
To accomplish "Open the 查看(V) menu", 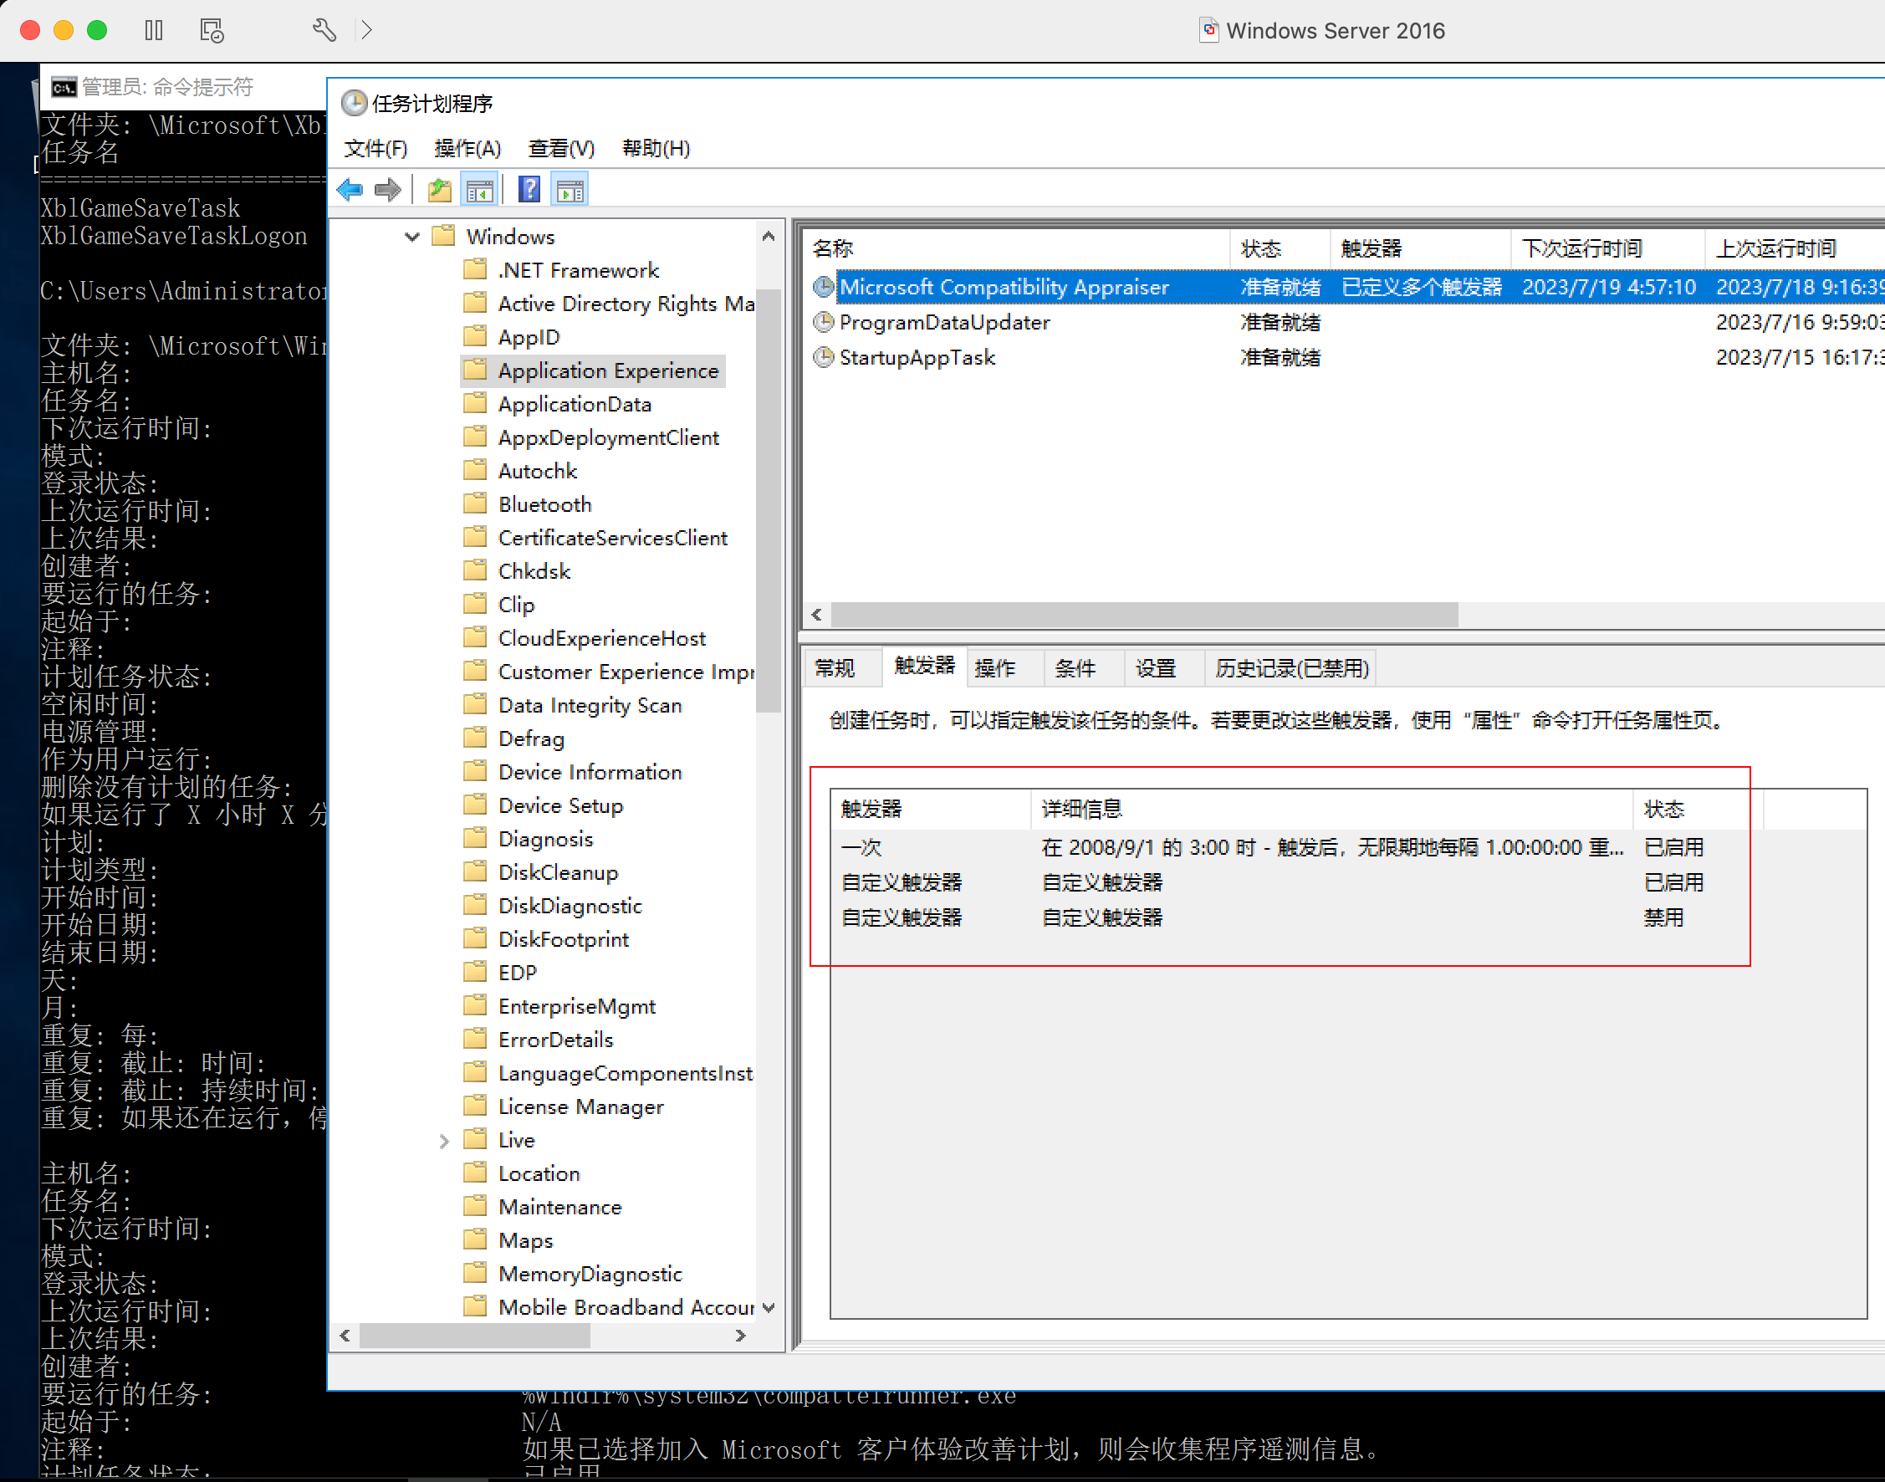I will click(561, 148).
